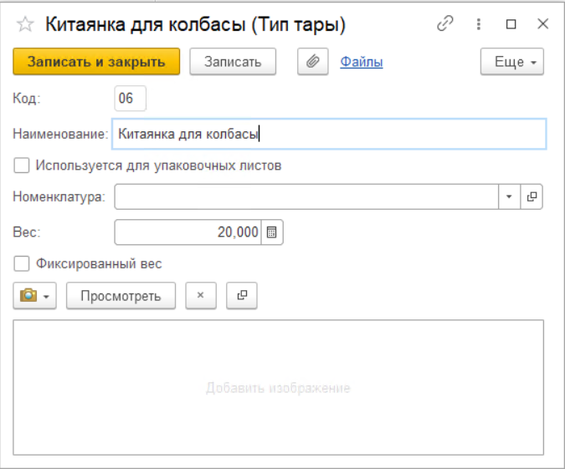The height and width of the screenshot is (469, 565).
Task: Enable Используется для упаковочных листов checkbox
Action: (x=22, y=166)
